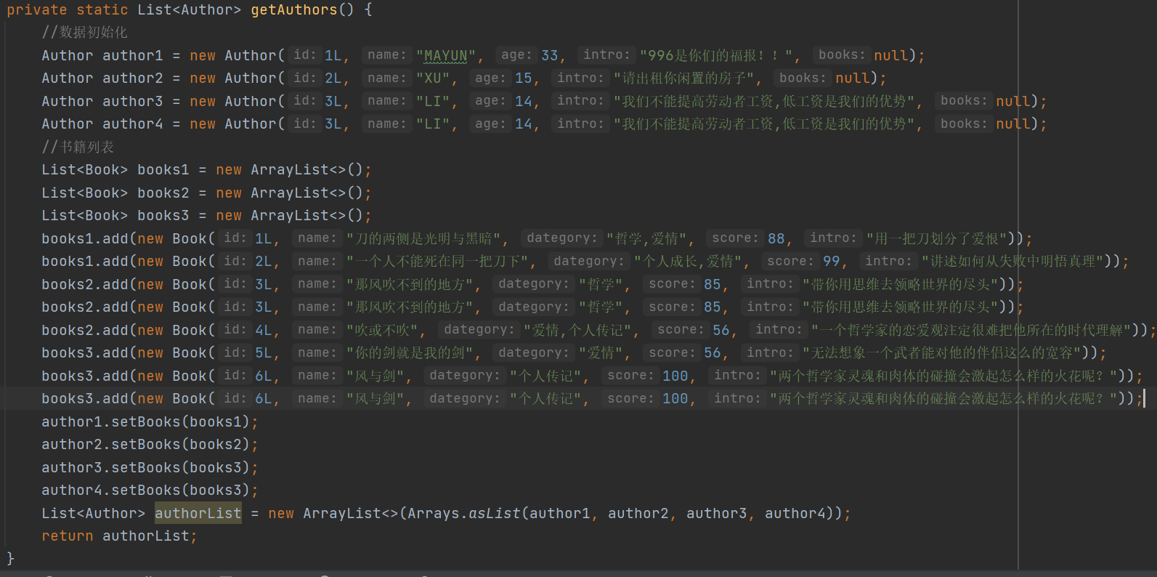Click the score value 88
Image resolution: width=1157 pixels, height=577 pixels.
pyautogui.click(x=776, y=238)
